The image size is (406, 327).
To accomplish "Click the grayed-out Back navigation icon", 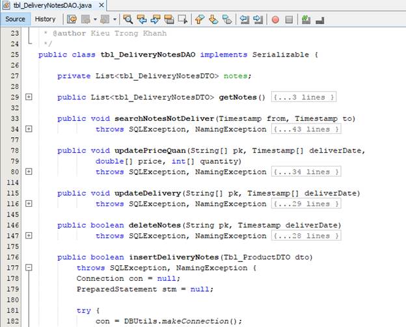I will [86, 19].
